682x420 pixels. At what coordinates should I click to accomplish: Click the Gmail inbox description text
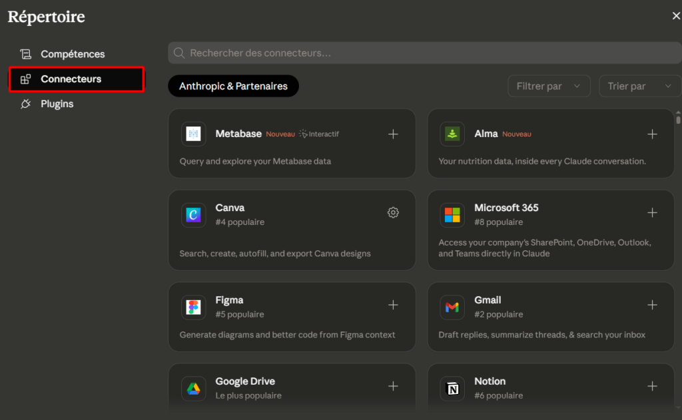tap(541, 335)
